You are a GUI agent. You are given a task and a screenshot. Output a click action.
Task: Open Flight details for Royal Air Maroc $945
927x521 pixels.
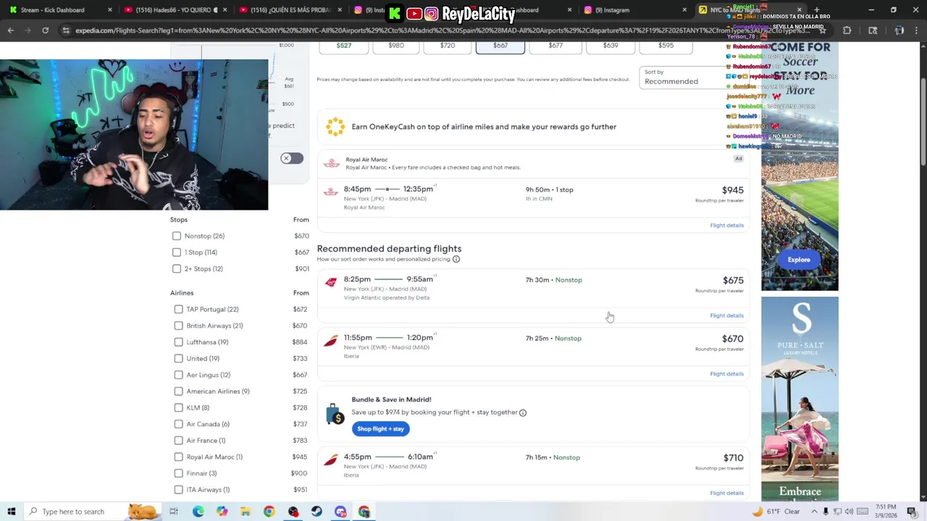[726, 226]
